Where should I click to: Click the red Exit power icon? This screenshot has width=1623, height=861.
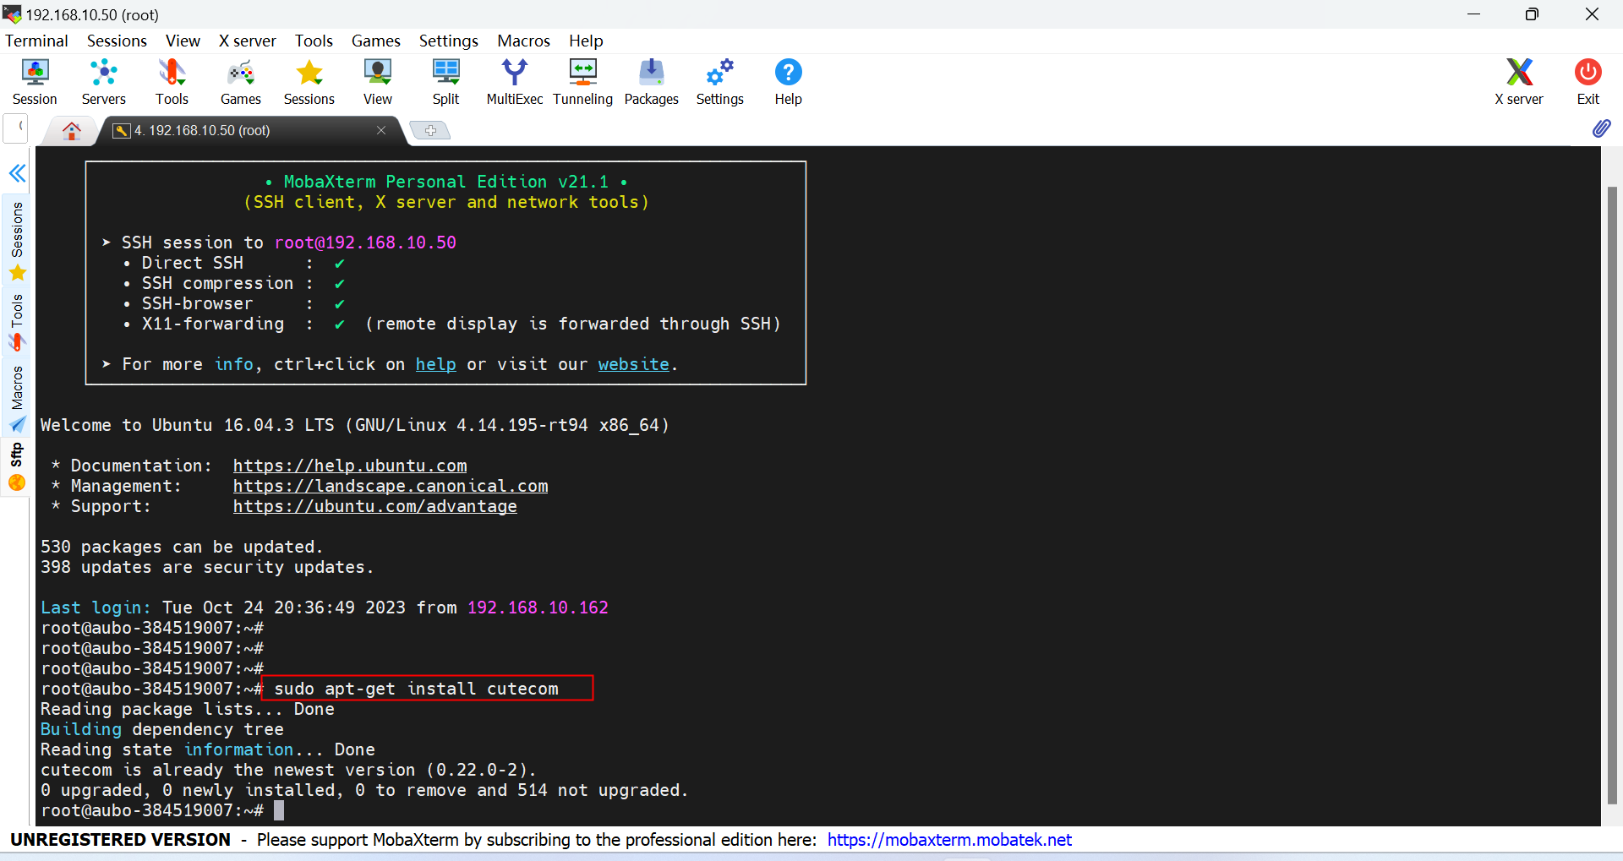click(1587, 82)
